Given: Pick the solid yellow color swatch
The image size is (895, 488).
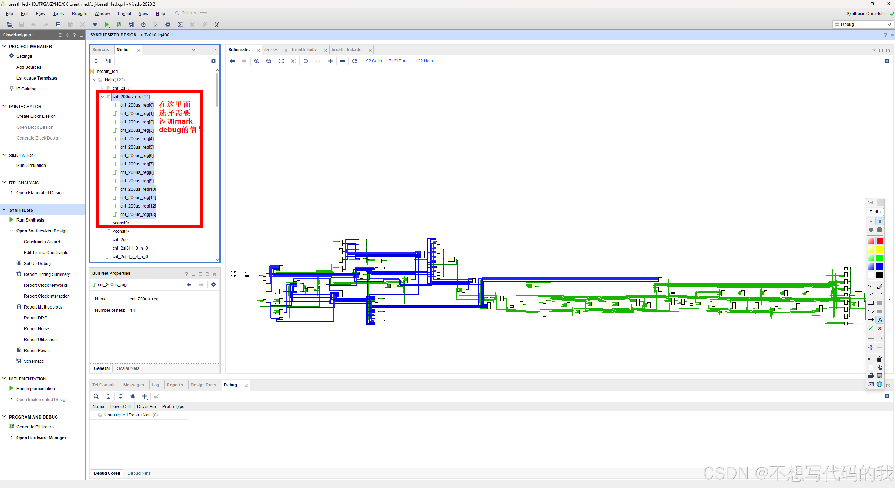Looking at the screenshot, I should [x=880, y=250].
